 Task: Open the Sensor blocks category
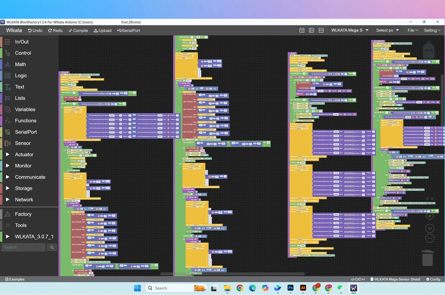tap(23, 143)
